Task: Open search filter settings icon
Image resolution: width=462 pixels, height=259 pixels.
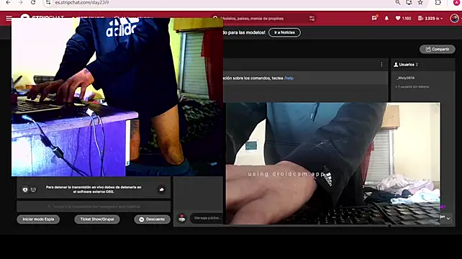Action: tap(312, 18)
